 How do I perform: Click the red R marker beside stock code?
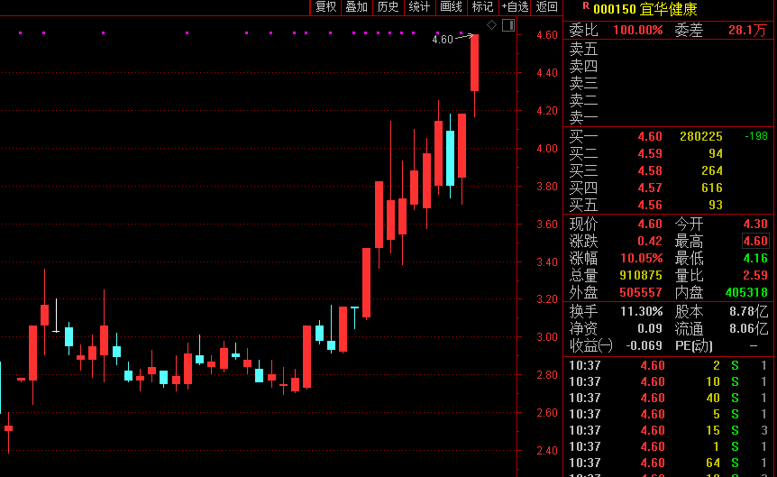pos(586,5)
